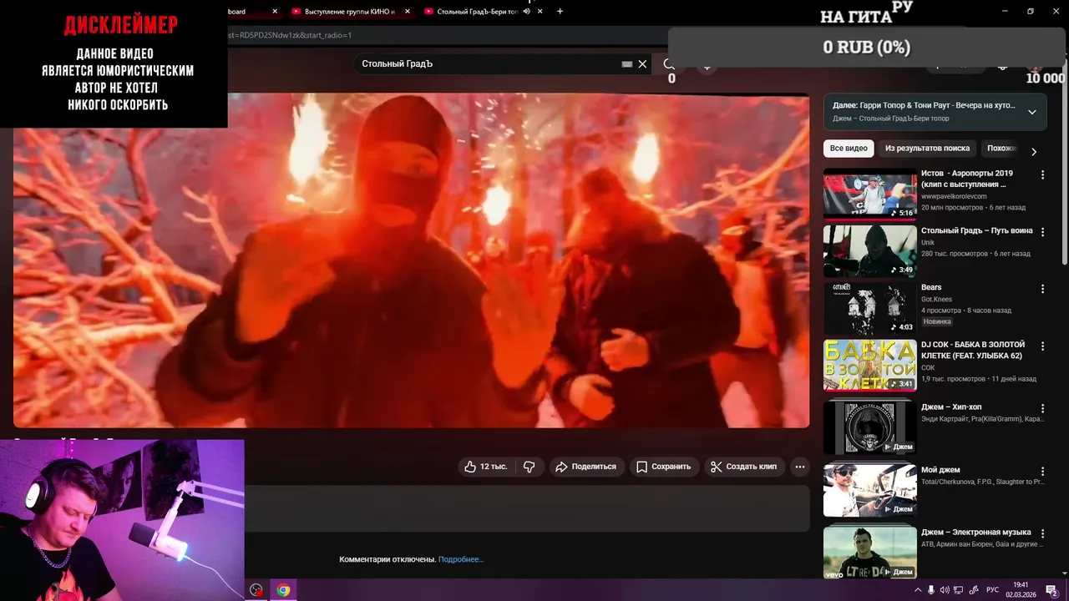
Task: Open options for Мой джем
Action: [1042, 470]
